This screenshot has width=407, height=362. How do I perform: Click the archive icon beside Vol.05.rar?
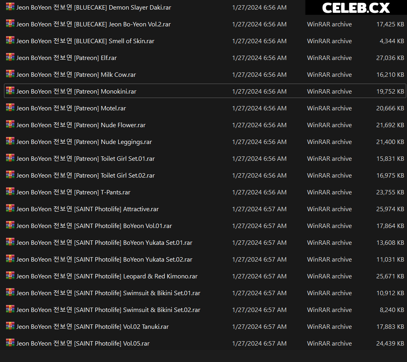point(10,342)
